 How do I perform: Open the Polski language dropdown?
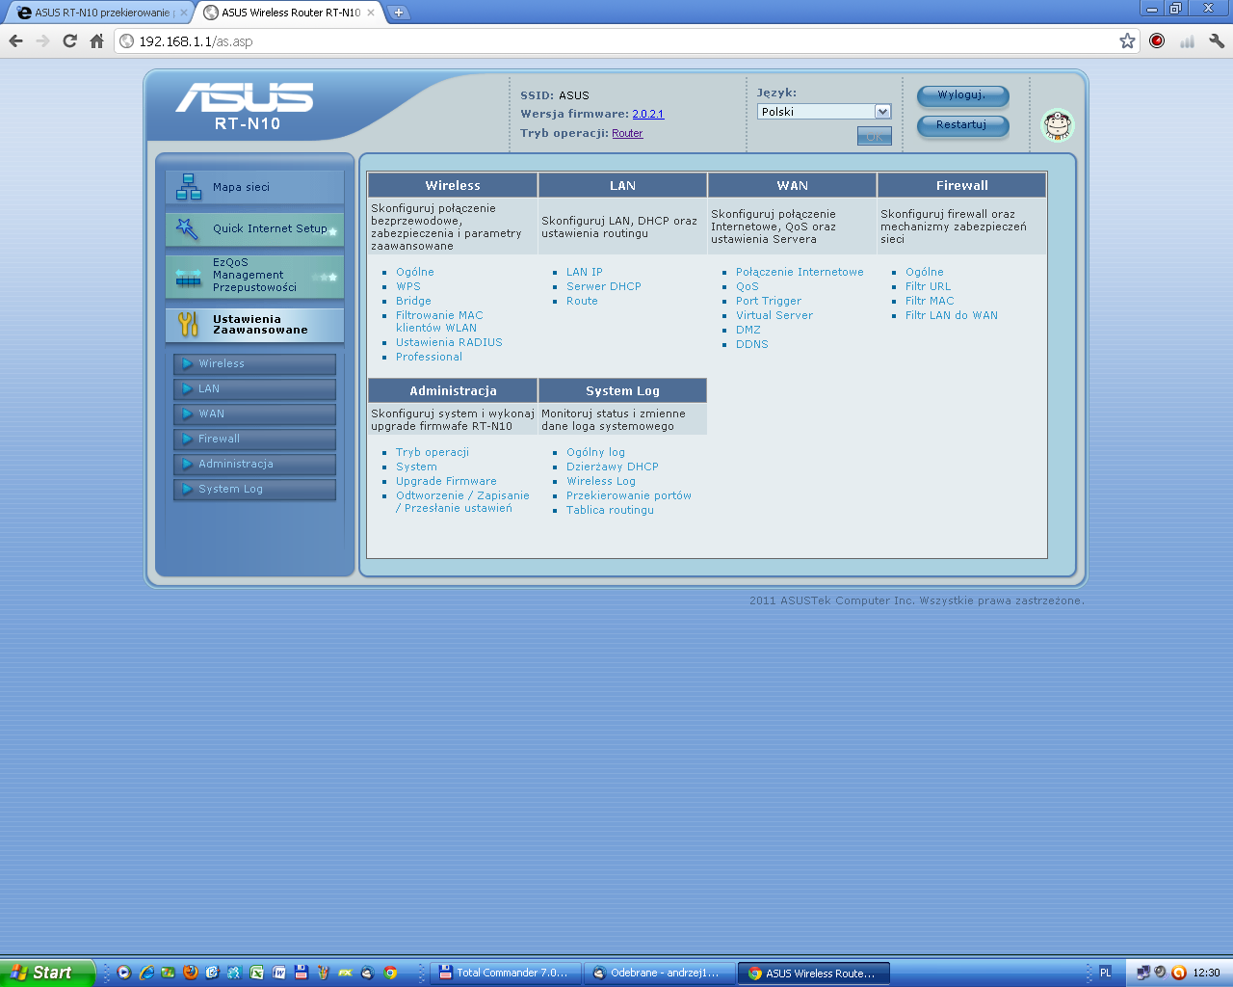tap(879, 111)
